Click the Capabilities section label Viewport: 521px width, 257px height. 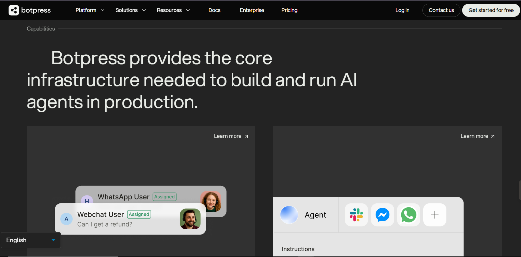41,29
